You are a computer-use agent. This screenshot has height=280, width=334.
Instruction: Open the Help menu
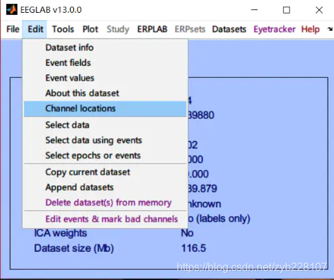pyautogui.click(x=310, y=29)
